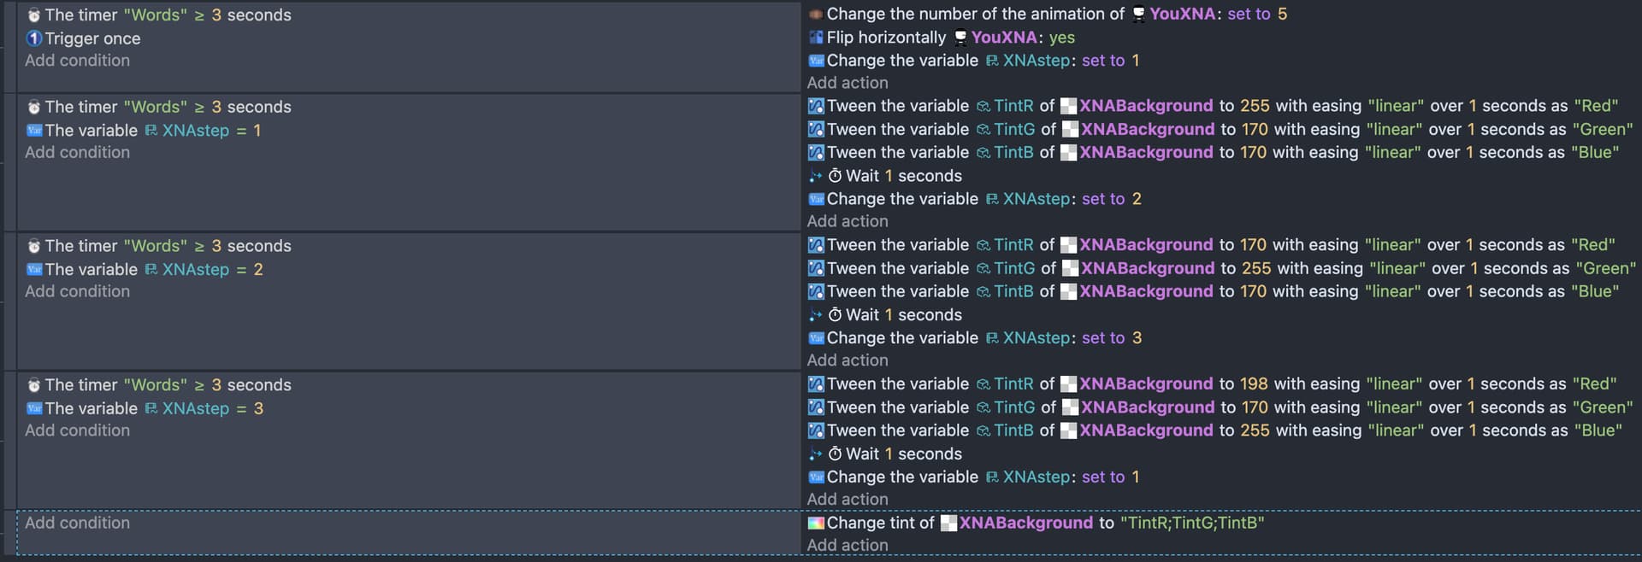
Task: Click tween icon for TintR to 198 action
Action: point(816,384)
